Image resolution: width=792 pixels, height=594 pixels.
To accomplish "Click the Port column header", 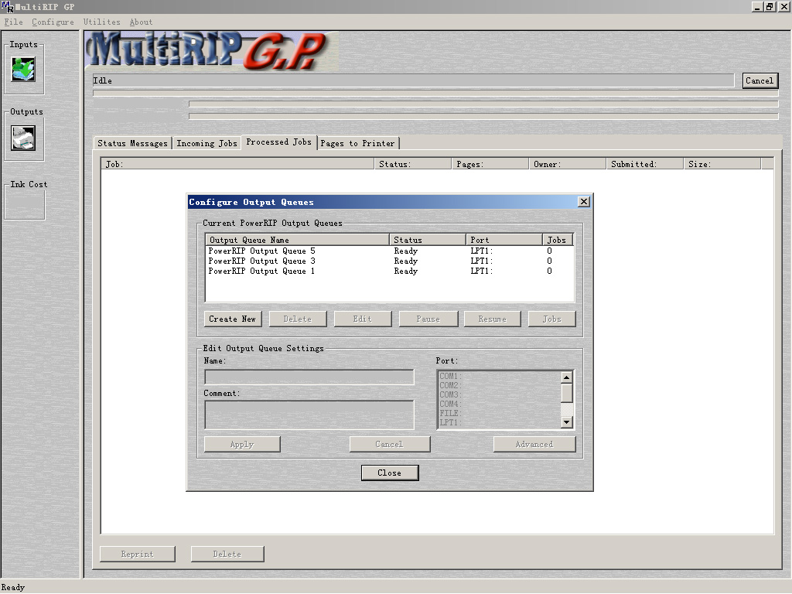I will point(504,240).
